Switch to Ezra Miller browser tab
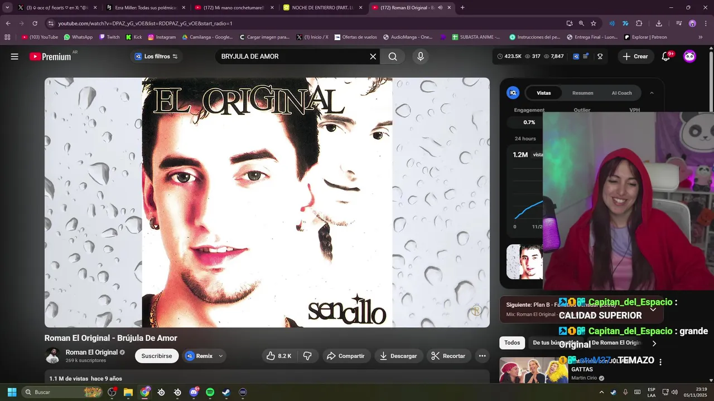 click(145, 8)
